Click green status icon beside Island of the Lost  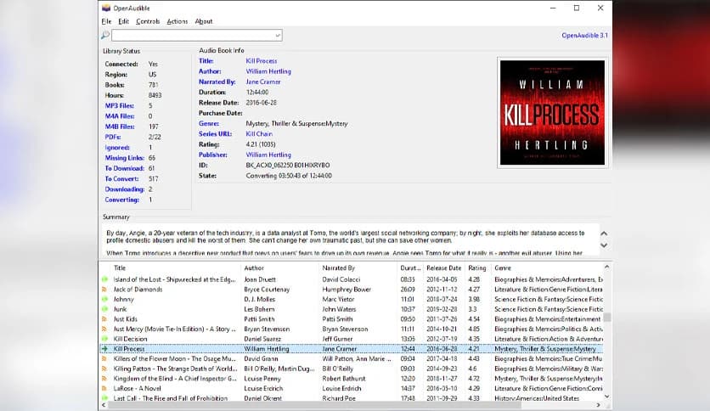tap(104, 279)
